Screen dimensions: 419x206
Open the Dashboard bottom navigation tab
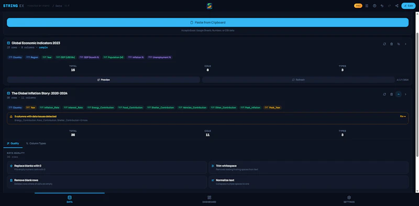[x=209, y=199]
